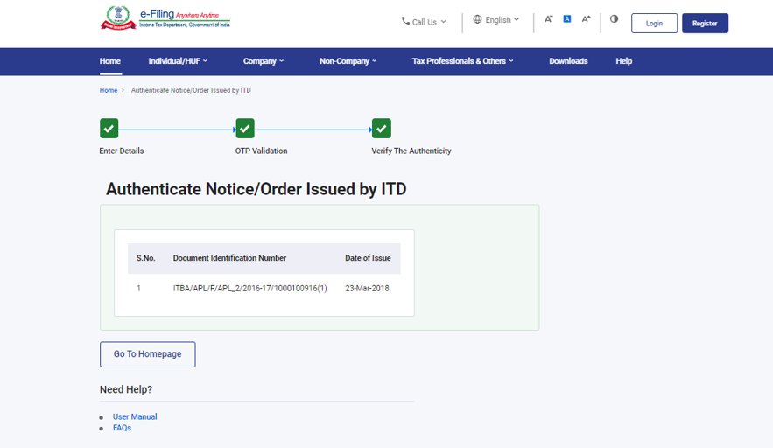Open the Tax Professionals & Others menu
This screenshot has height=448, width=773.
pos(462,61)
